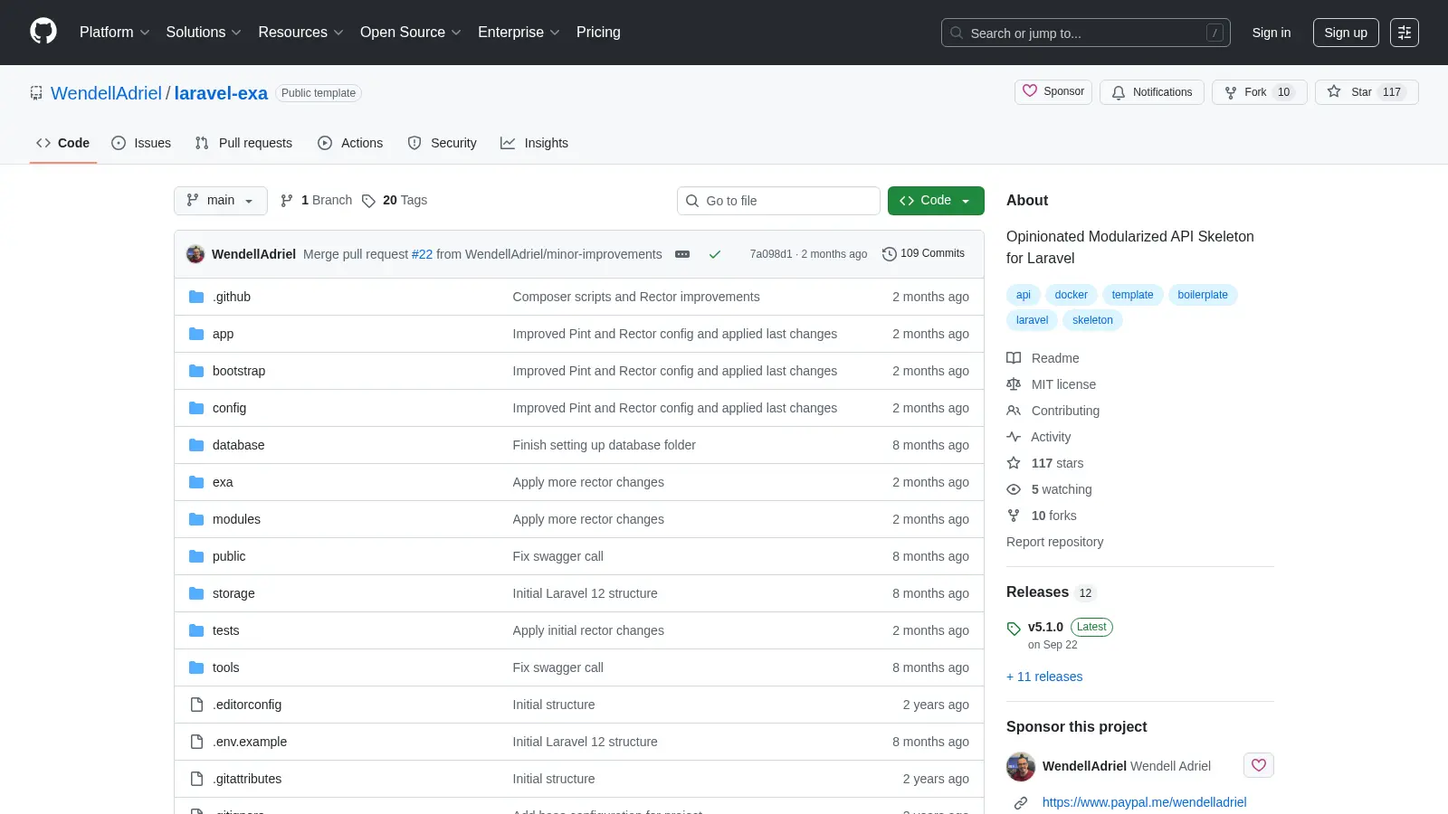Select the Code tab

(63, 143)
